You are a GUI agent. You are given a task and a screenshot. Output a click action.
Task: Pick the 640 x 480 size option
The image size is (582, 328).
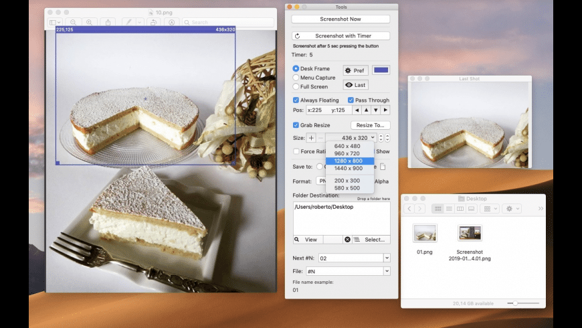pos(347,146)
